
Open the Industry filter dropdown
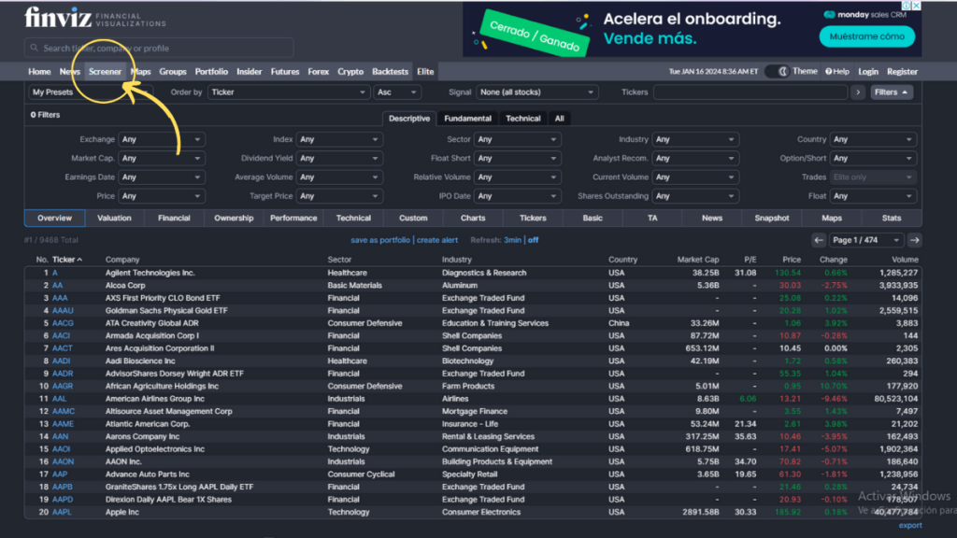tap(695, 140)
